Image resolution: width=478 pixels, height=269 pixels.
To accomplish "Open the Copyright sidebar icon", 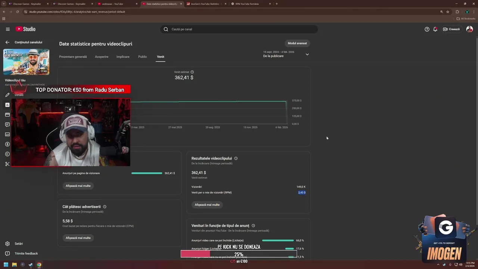I will pyautogui.click(x=7, y=154).
